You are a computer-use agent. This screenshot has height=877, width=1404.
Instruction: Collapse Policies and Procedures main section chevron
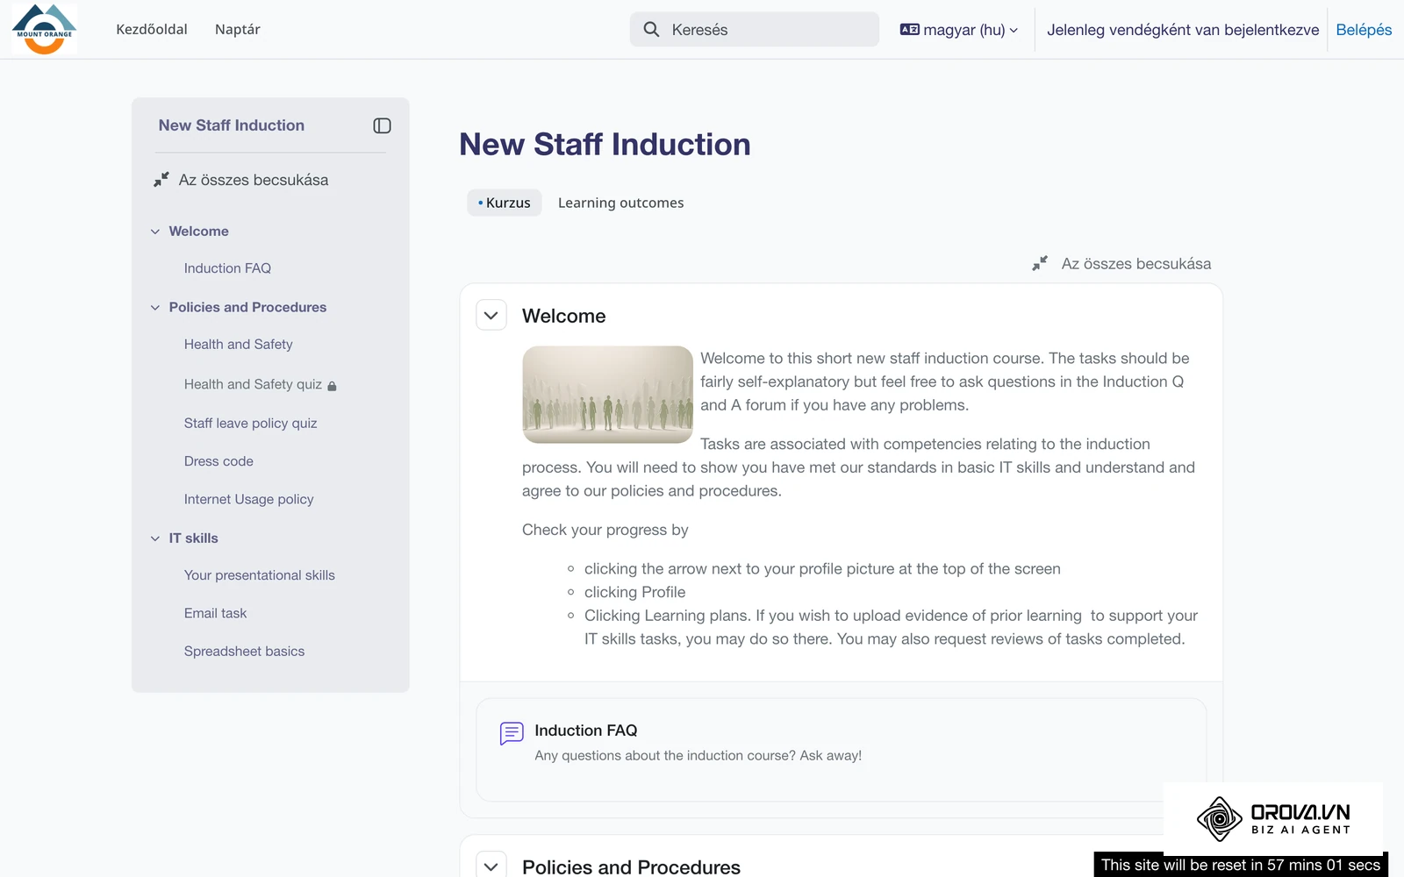(x=491, y=866)
